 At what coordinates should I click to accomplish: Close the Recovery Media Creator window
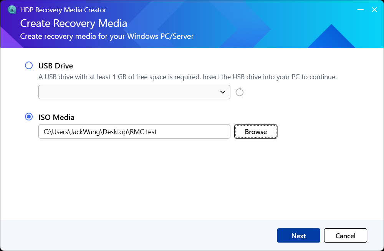pyautogui.click(x=374, y=10)
